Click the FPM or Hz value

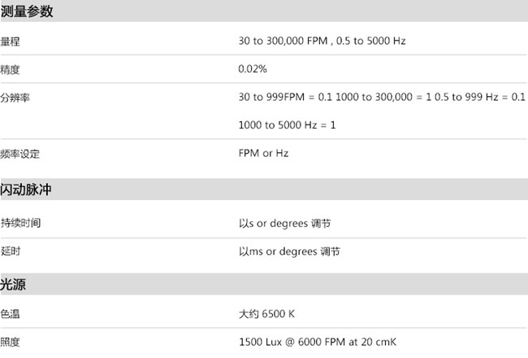coord(263,153)
